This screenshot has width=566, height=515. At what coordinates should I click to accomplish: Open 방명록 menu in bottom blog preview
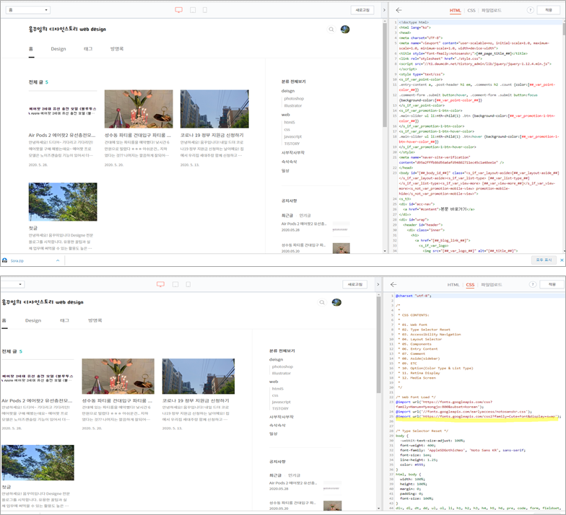coord(95,320)
